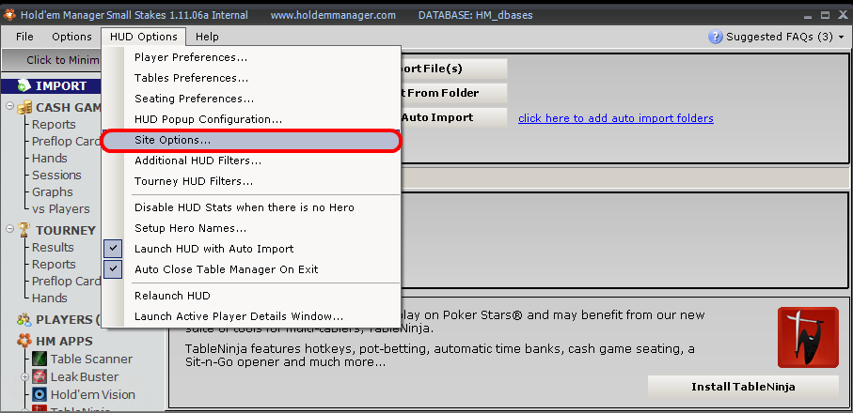Click the Hold'em Vision eye icon
Image resolution: width=853 pixels, height=413 pixels.
click(39, 394)
